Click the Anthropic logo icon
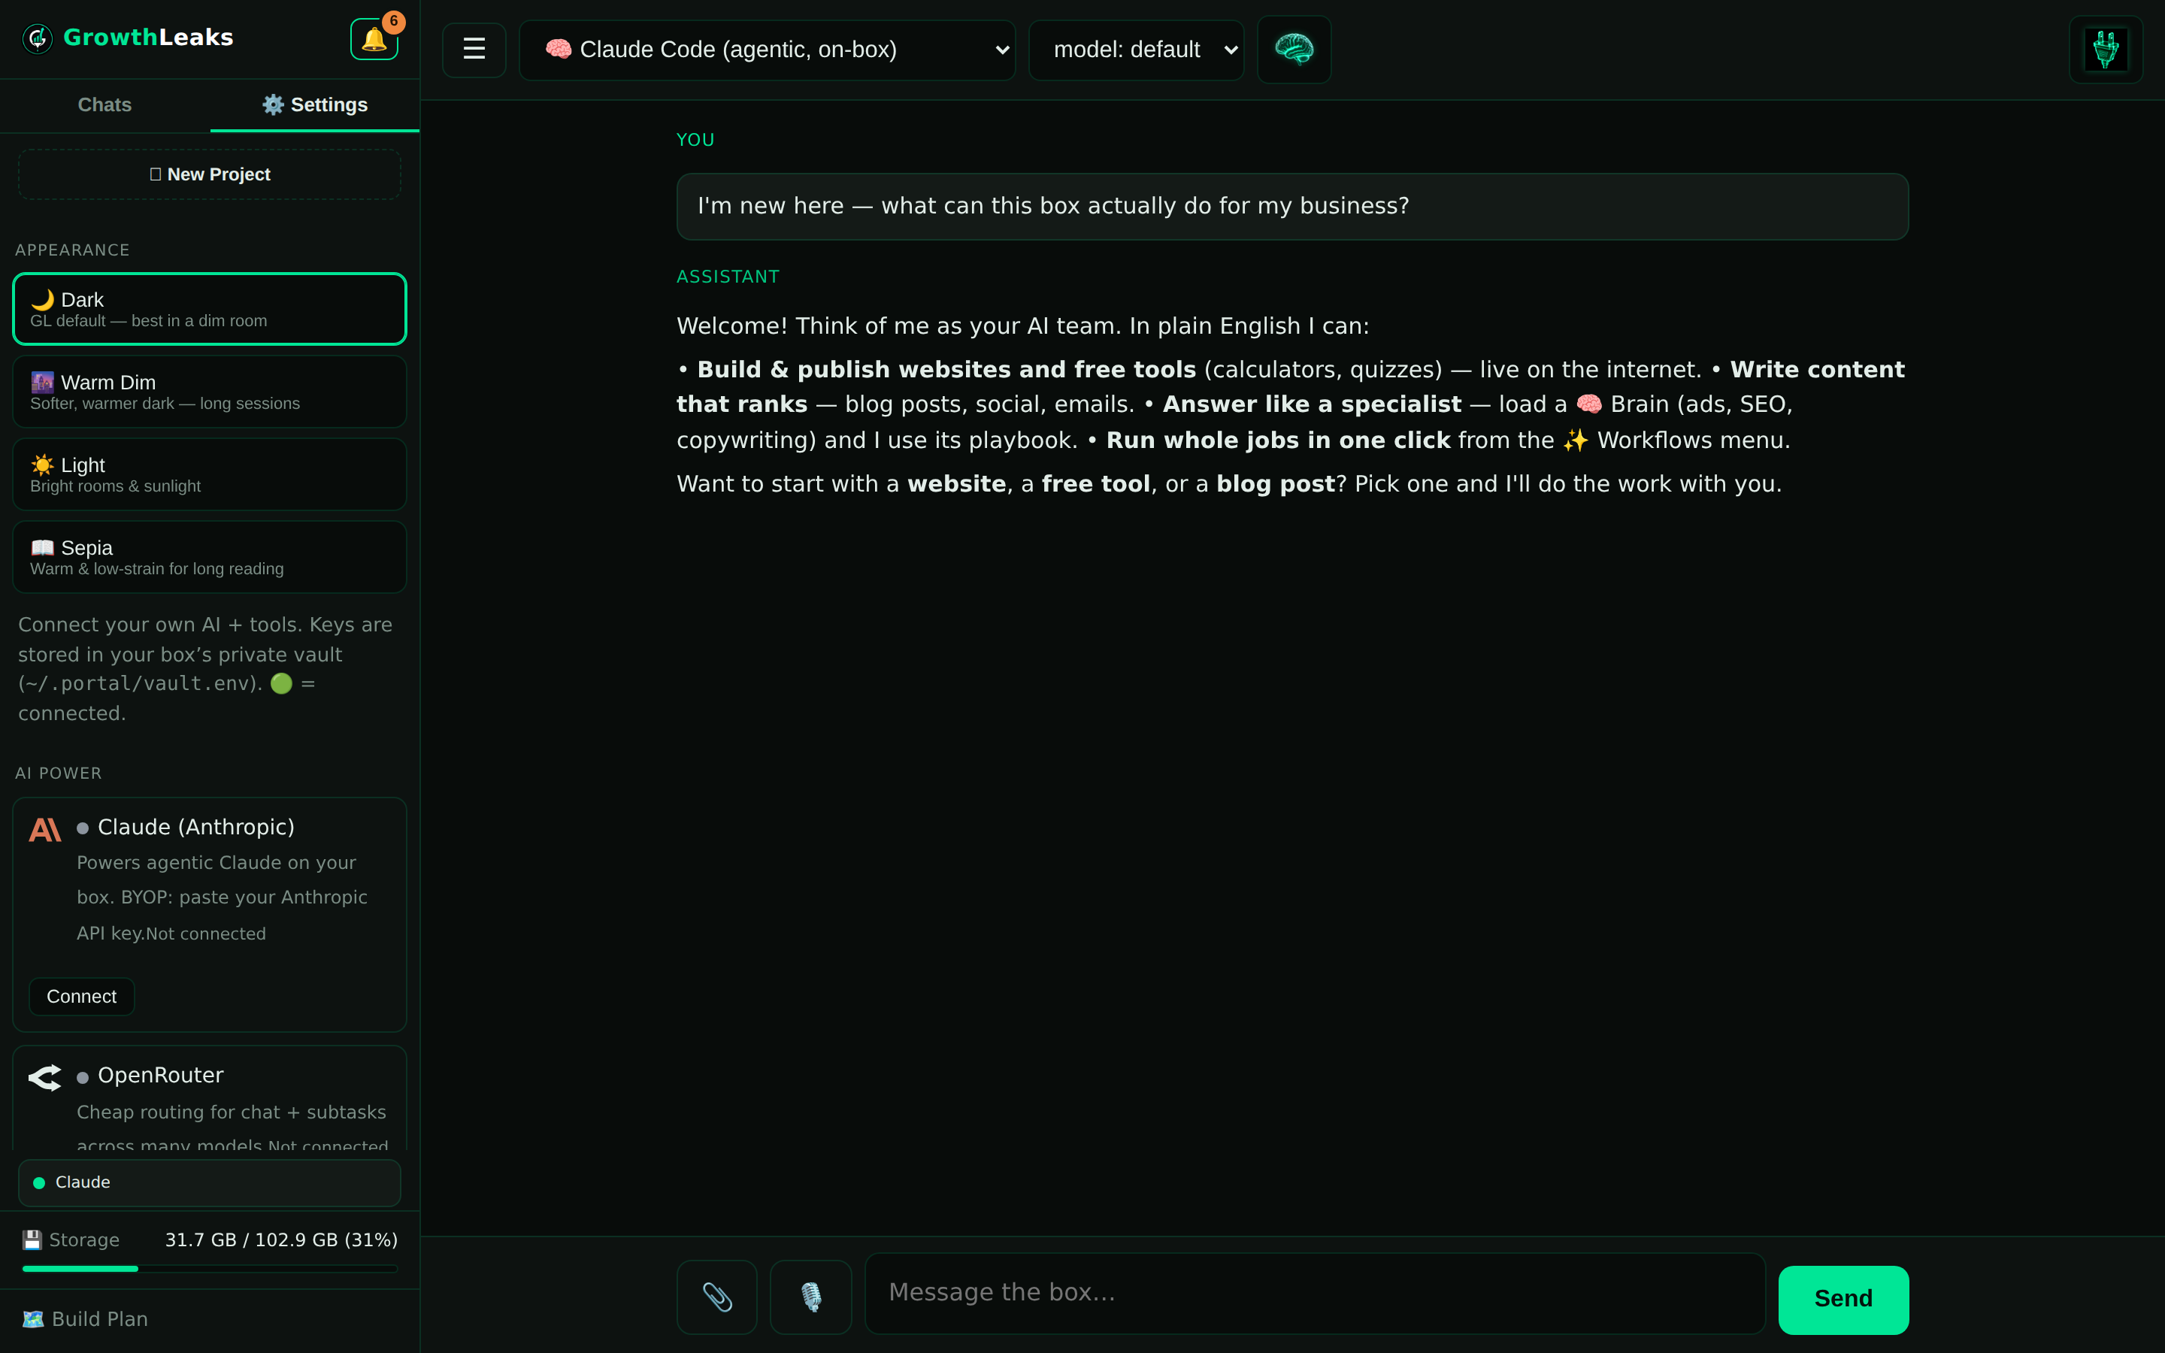This screenshot has width=2165, height=1353. [45, 830]
